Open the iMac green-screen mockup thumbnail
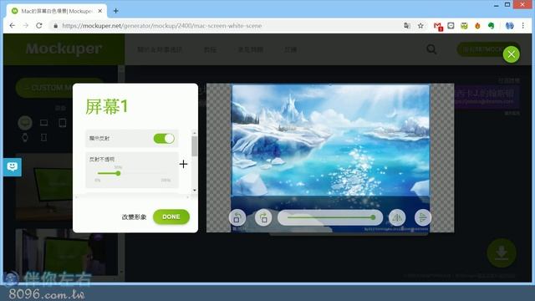Image resolution: width=535 pixels, height=301 pixels. coord(43,187)
